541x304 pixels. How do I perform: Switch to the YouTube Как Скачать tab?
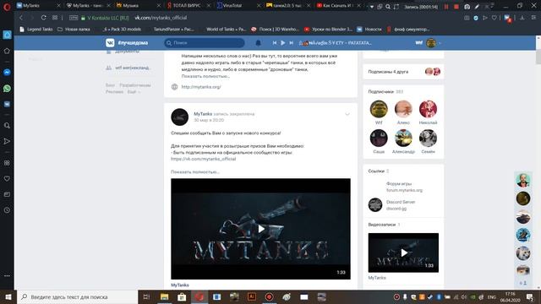coord(338,6)
